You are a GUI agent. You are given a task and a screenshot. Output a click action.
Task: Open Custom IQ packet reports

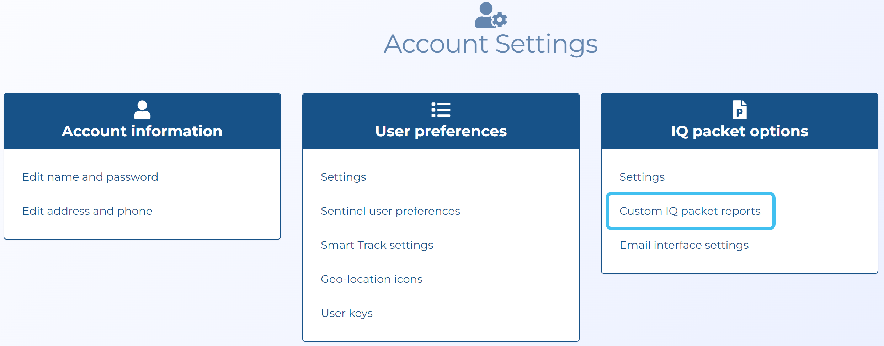pyautogui.click(x=689, y=211)
